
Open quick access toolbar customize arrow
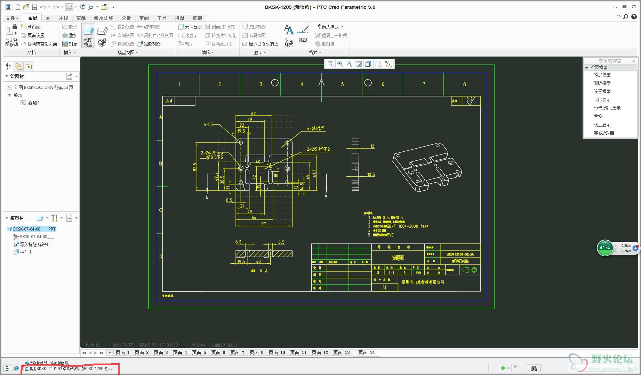tap(113, 7)
